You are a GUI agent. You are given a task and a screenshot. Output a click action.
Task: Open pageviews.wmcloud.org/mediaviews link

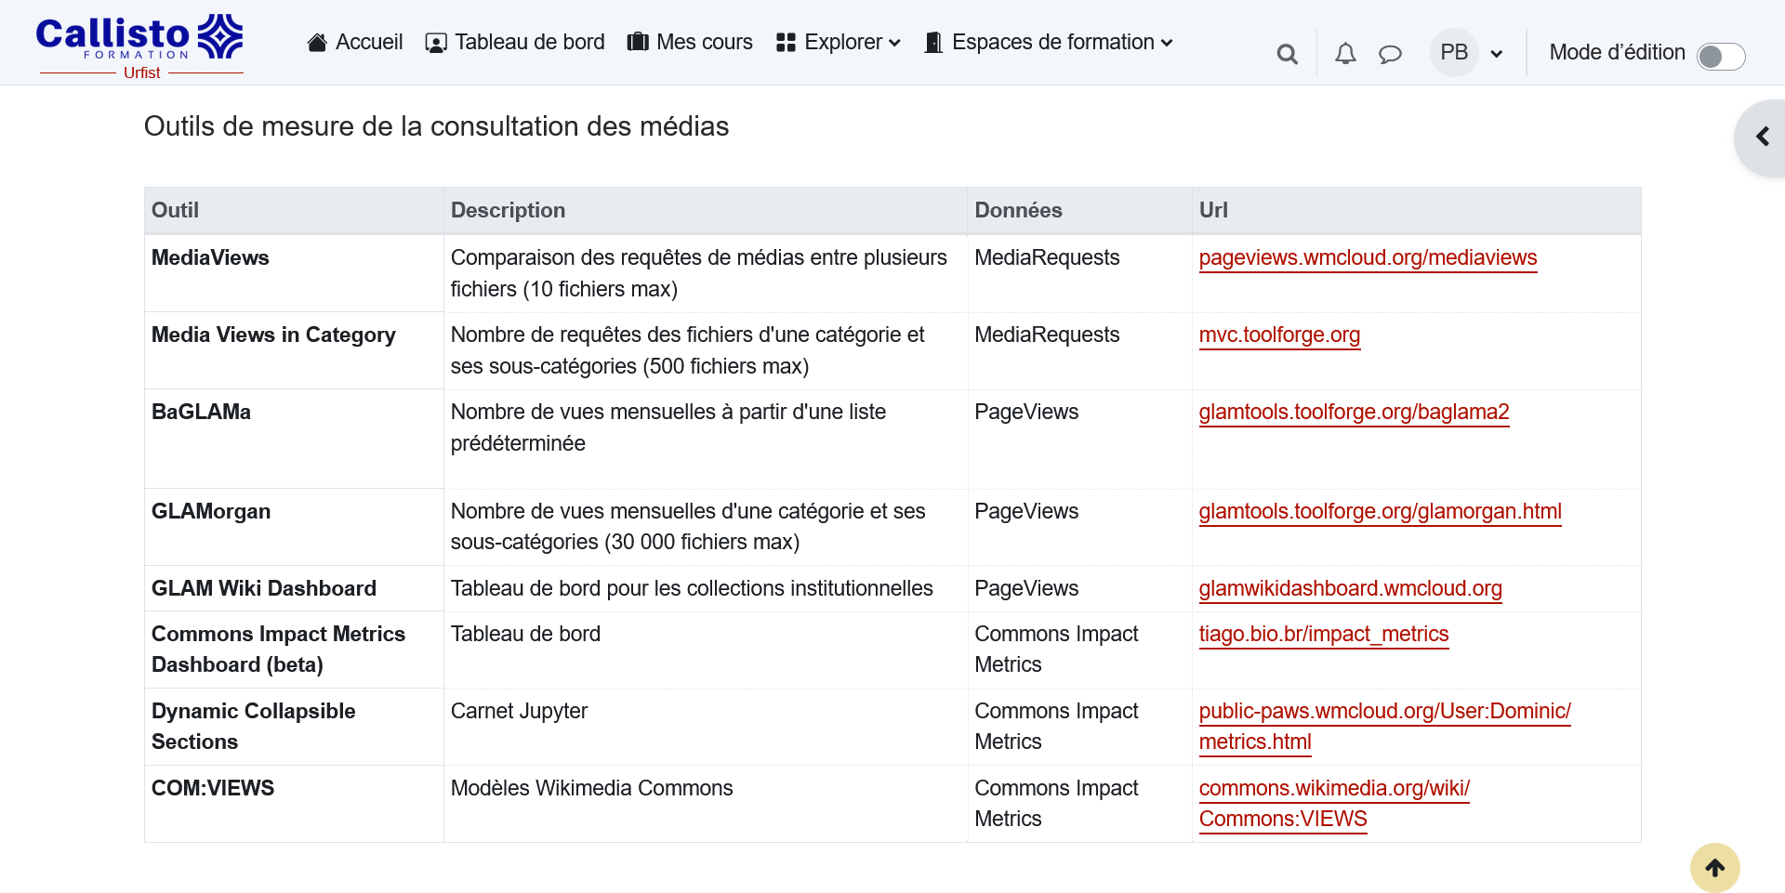(1368, 258)
